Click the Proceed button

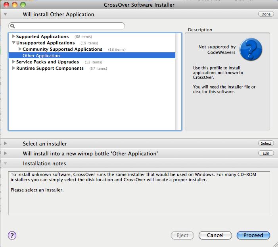[x=253, y=235]
